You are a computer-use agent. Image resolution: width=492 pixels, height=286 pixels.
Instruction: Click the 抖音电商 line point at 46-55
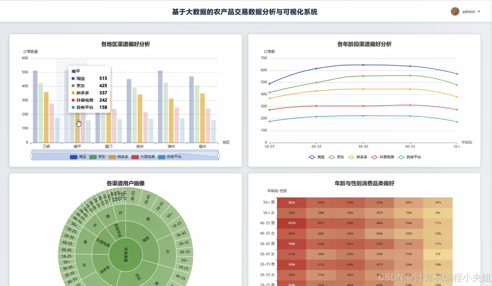point(410,105)
